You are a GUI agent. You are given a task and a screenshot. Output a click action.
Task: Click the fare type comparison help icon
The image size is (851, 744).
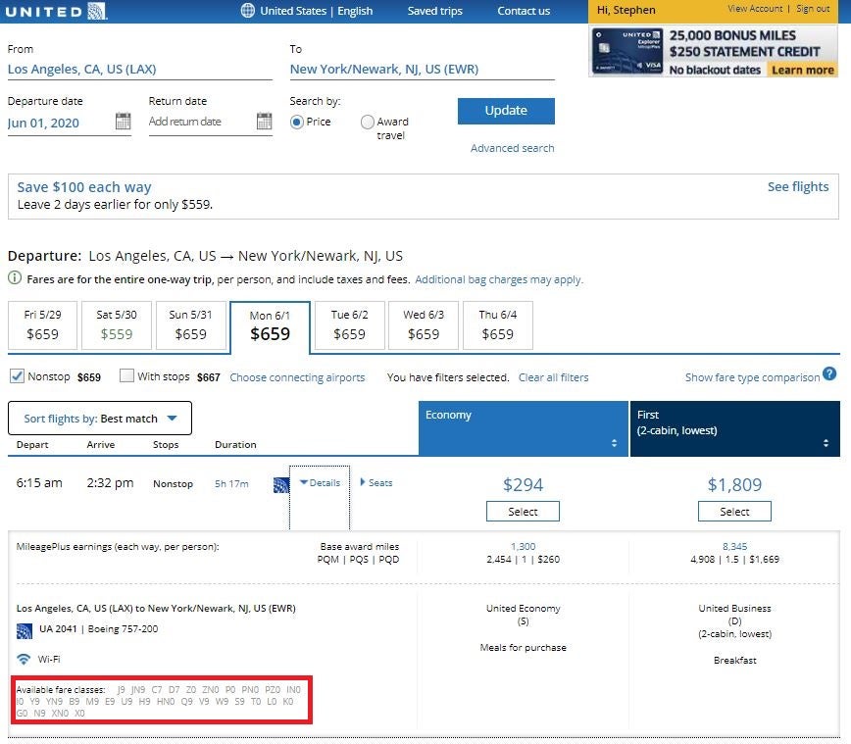point(829,373)
